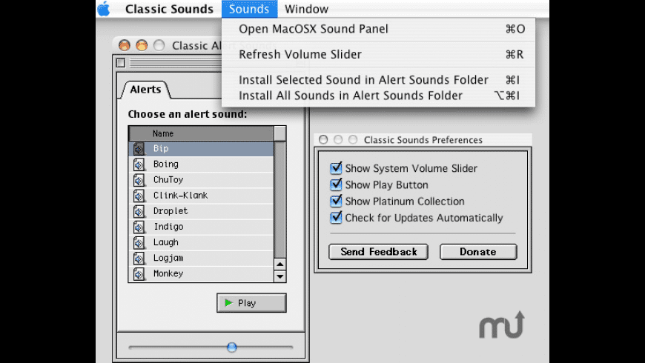Select the Indigo sound
The image size is (645, 363).
[201, 227]
